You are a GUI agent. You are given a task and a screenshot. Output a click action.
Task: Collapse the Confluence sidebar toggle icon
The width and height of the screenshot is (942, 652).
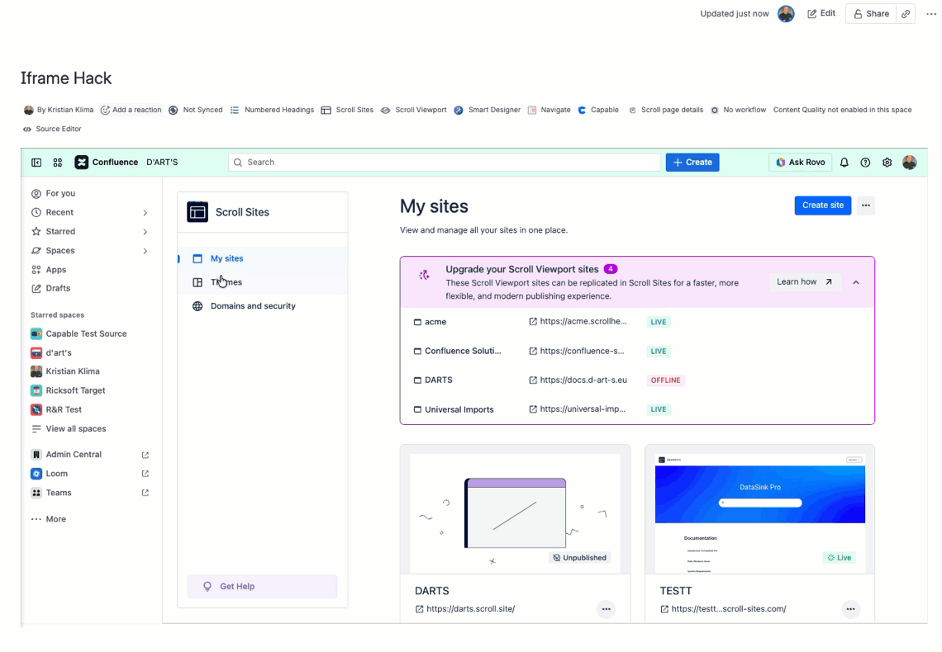(x=36, y=163)
